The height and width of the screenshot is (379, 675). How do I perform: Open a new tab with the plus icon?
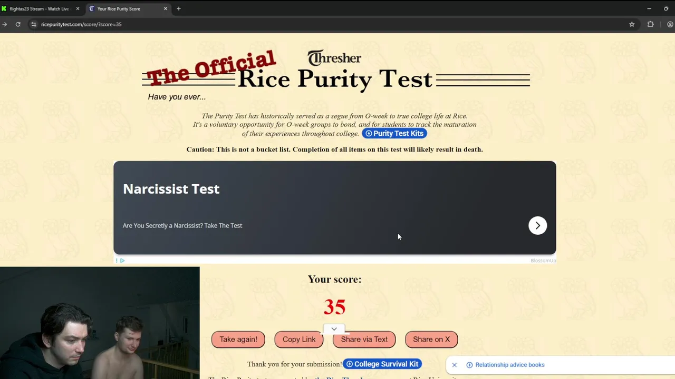(179, 8)
